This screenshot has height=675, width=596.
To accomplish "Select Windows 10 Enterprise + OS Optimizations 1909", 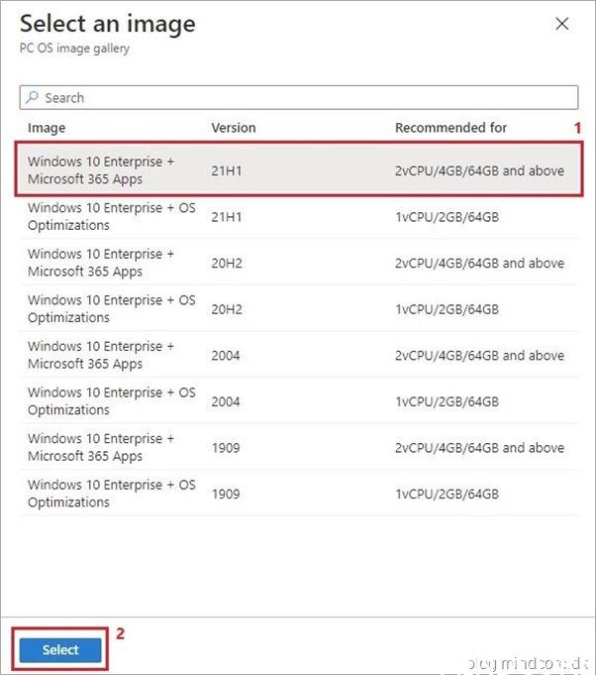I will (111, 493).
